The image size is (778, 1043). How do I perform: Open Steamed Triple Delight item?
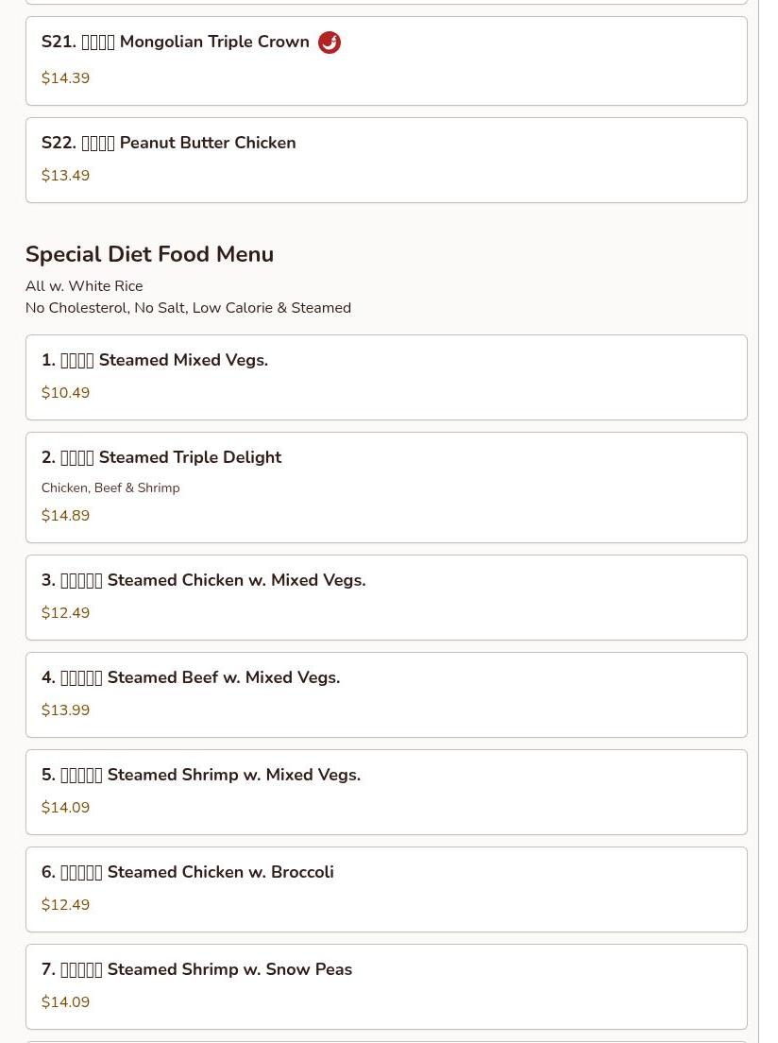point(386,487)
